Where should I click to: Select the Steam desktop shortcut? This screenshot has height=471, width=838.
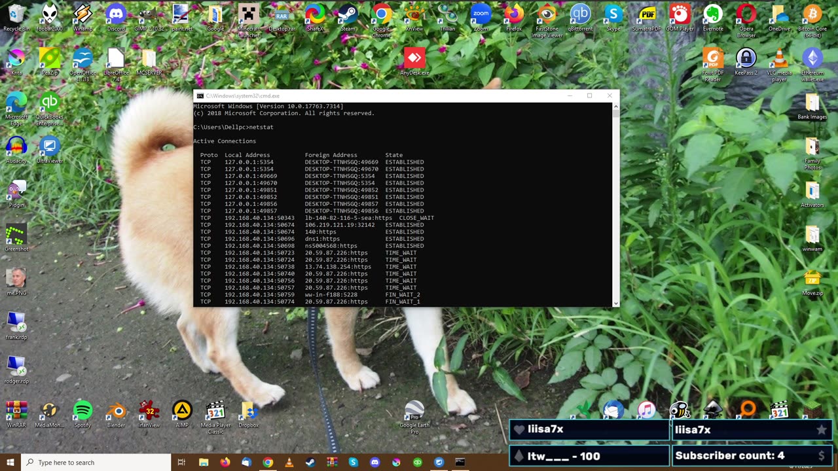pos(348,18)
